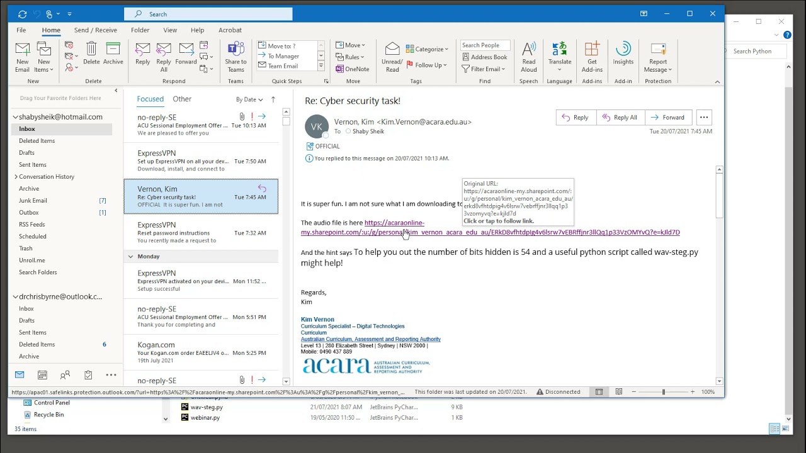Click Share to Teams
The image size is (806, 453).
point(236,57)
